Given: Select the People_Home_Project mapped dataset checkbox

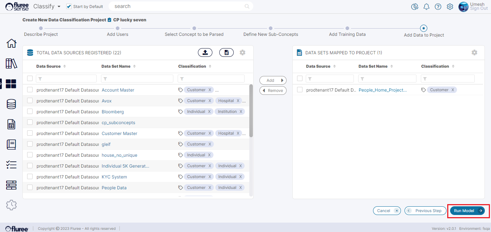Looking at the screenshot, I should tap(300, 90).
